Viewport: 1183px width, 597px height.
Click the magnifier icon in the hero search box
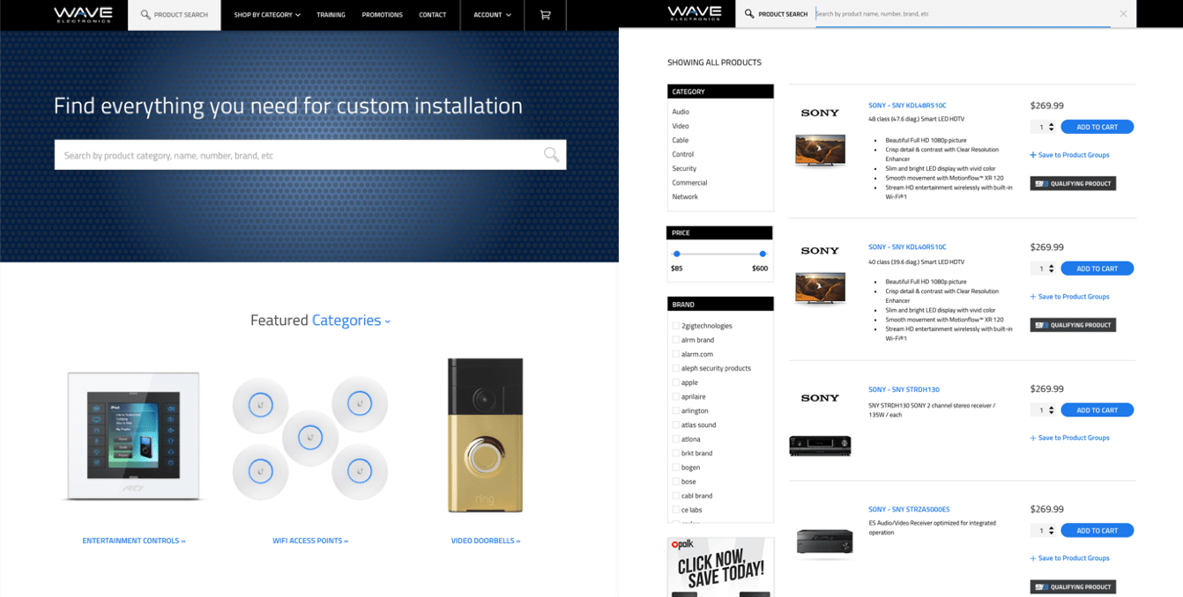click(551, 155)
